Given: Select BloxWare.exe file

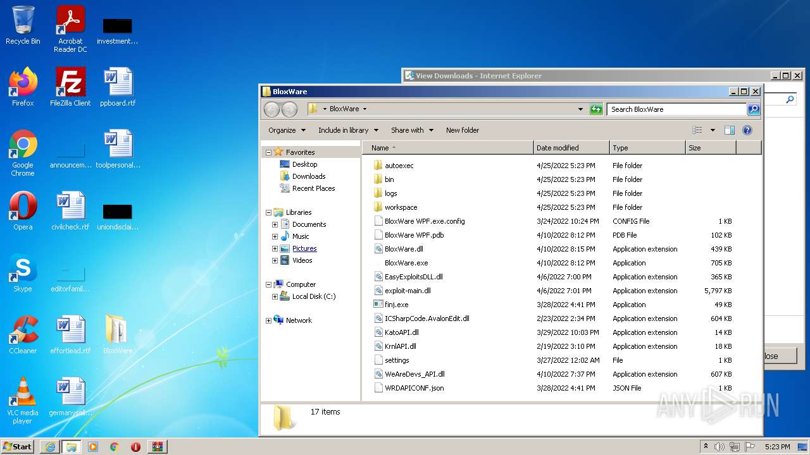Looking at the screenshot, I should 406,263.
